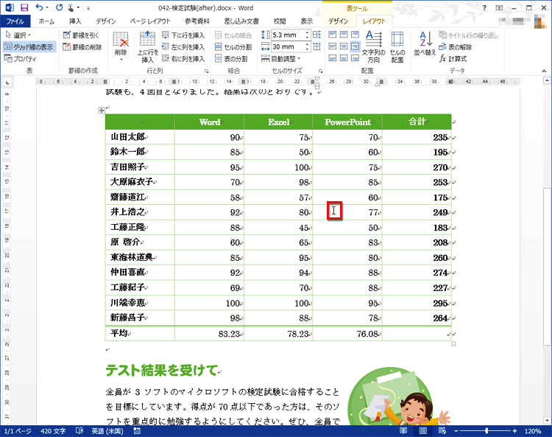Image resolution: width=552 pixels, height=437 pixels.
Task: Select Align Center Left alignment option
Action: (x=333, y=46)
